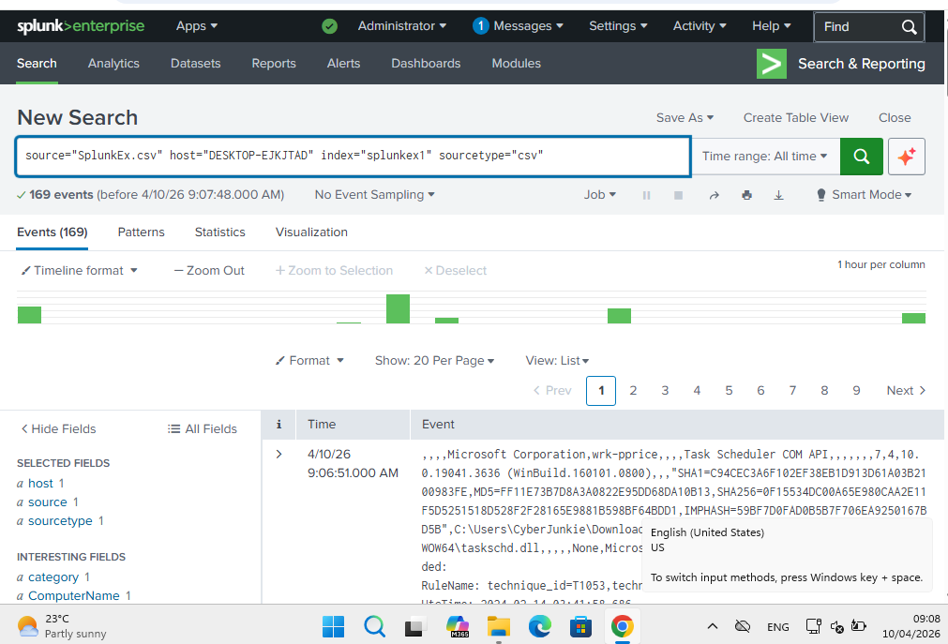
Task: Open the No Event Sampling dropdown
Action: [375, 195]
